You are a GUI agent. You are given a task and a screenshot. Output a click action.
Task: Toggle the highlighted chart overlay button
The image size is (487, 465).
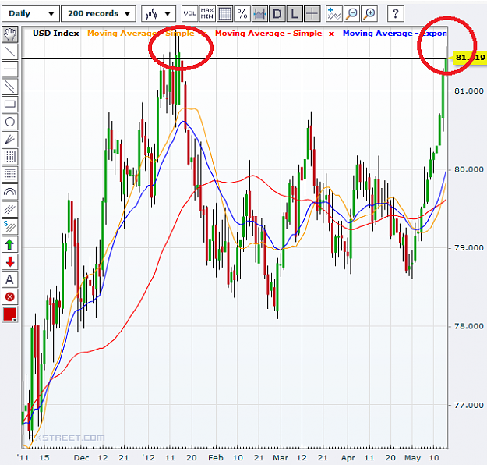[x=259, y=14]
